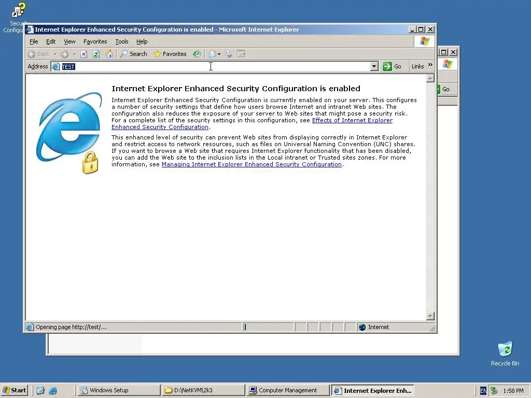Click the page icon in the address bar
The image size is (531, 398).
pyautogui.click(x=56, y=67)
